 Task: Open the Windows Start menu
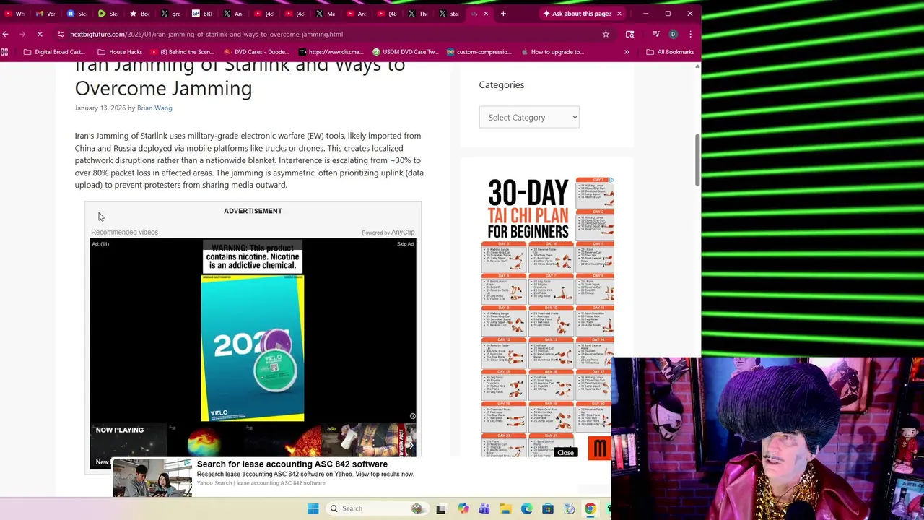click(313, 508)
